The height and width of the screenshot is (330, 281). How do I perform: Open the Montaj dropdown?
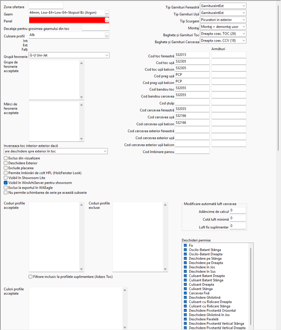coord(243,27)
